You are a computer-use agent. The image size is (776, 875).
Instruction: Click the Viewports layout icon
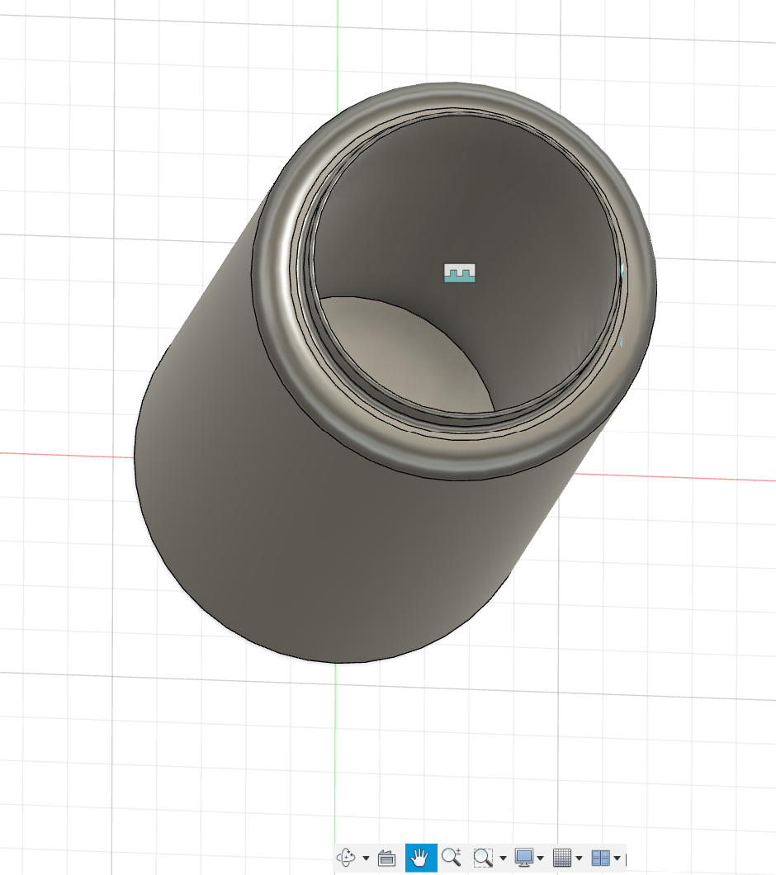(x=600, y=858)
